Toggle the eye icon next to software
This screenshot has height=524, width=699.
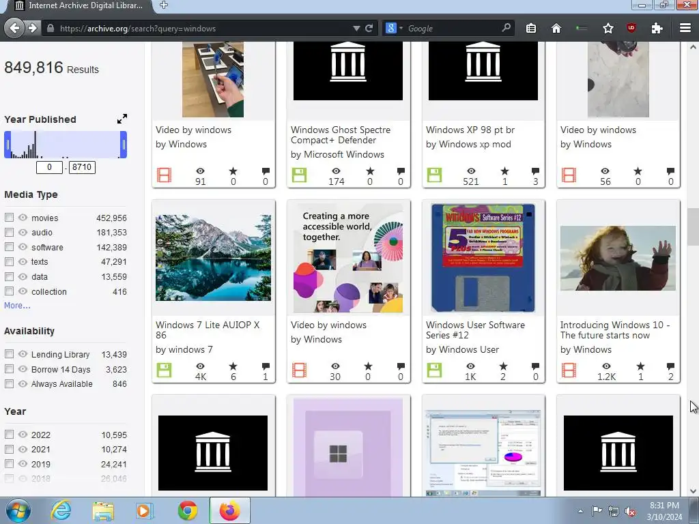(x=23, y=247)
